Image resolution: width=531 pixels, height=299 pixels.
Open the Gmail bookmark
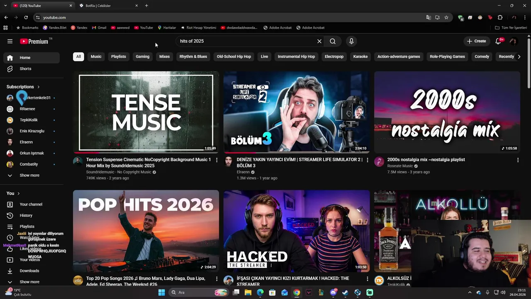(99, 28)
